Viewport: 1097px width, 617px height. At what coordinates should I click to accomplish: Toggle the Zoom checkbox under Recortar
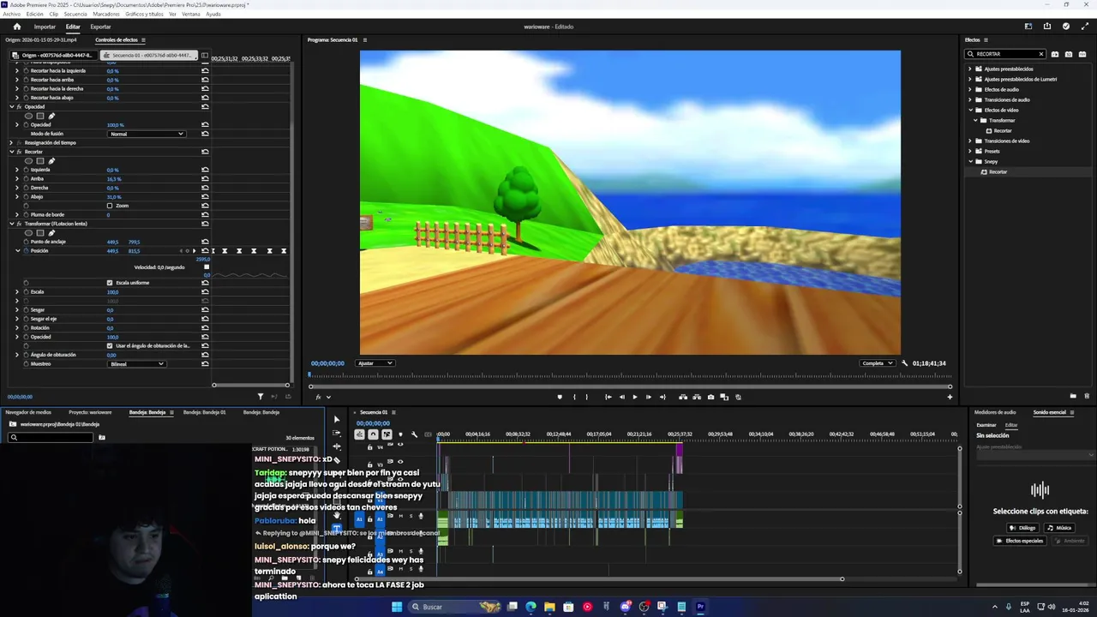click(110, 206)
